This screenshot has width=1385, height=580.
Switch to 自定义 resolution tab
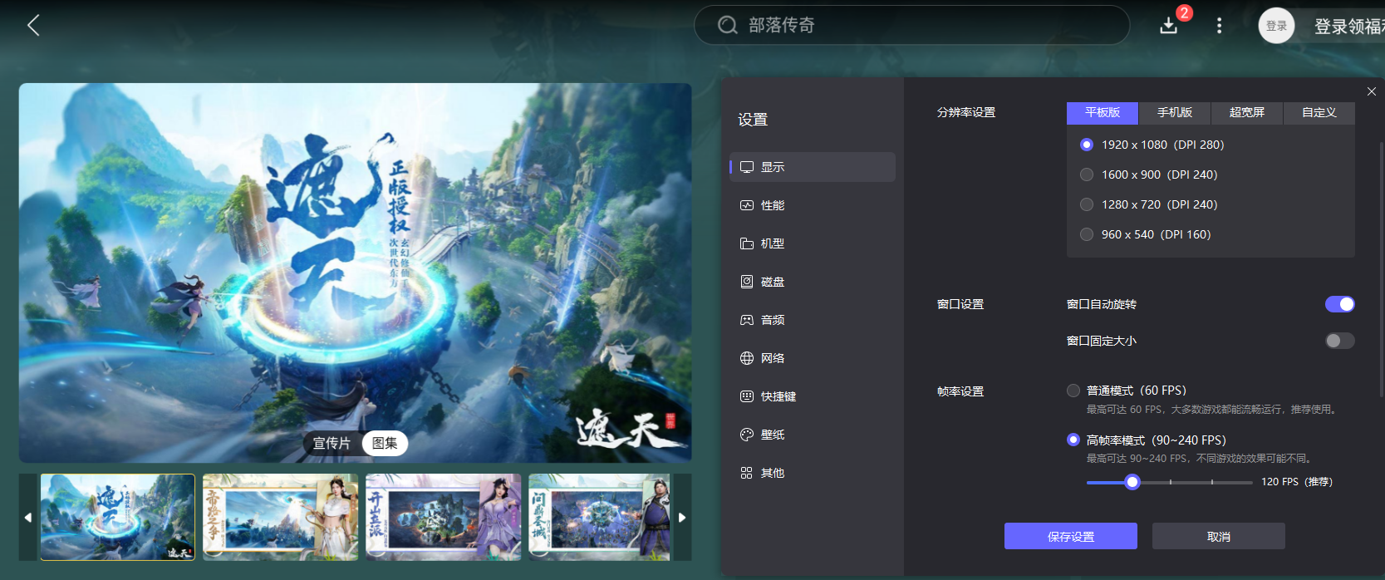click(x=1319, y=113)
